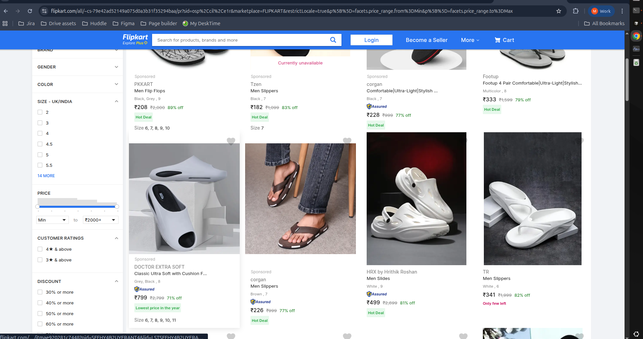Open Footup 4 Pair Comfortable listing
This screenshot has height=339, width=643.
pos(532,83)
